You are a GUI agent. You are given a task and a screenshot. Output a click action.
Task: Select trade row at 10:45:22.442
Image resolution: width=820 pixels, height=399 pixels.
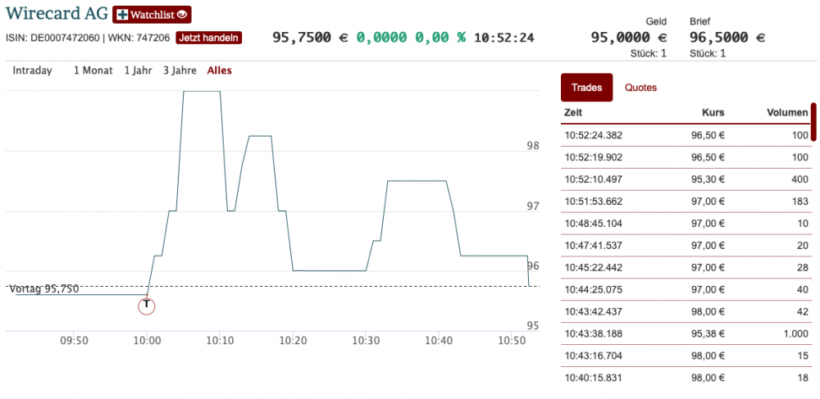coord(686,267)
